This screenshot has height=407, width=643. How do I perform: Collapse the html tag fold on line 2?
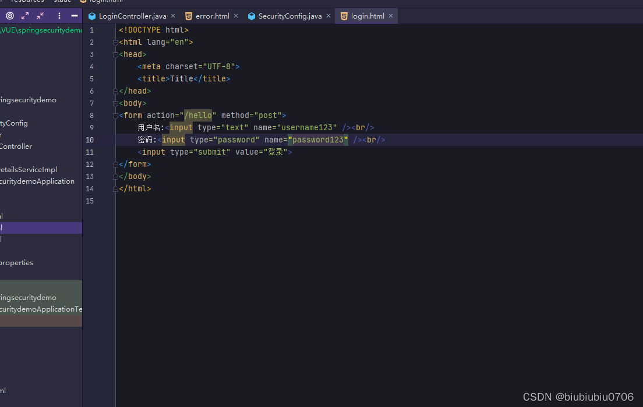pos(116,42)
